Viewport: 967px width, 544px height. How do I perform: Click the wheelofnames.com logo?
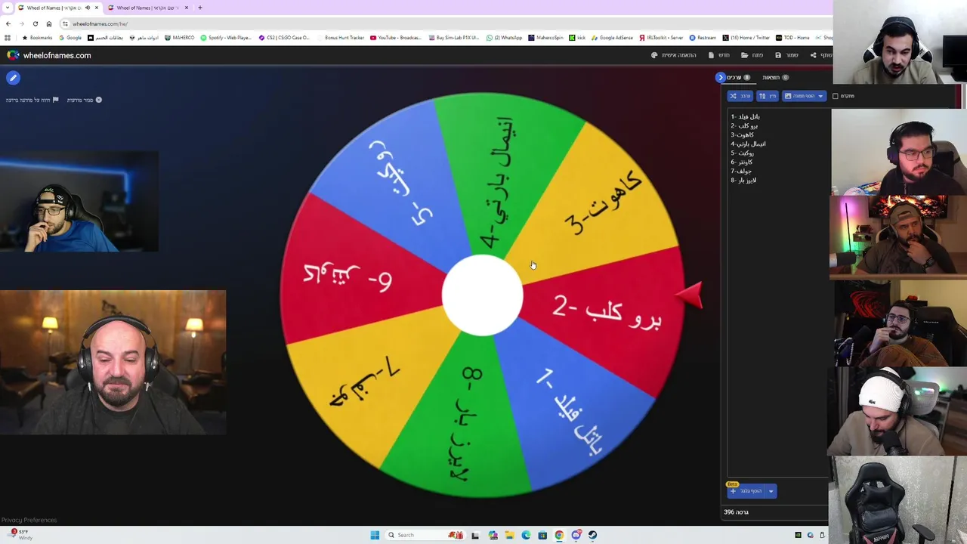pyautogui.click(x=49, y=55)
